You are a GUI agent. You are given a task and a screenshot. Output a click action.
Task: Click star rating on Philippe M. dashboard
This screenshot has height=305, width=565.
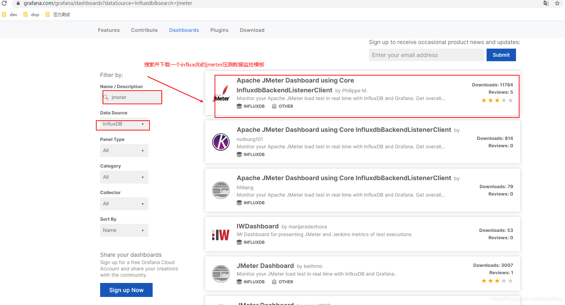pyautogui.click(x=497, y=100)
